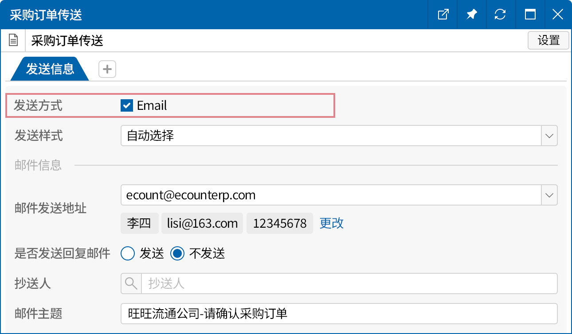Pin the purchase order window
Image resolution: width=572 pixels, height=334 pixels.
click(471, 15)
